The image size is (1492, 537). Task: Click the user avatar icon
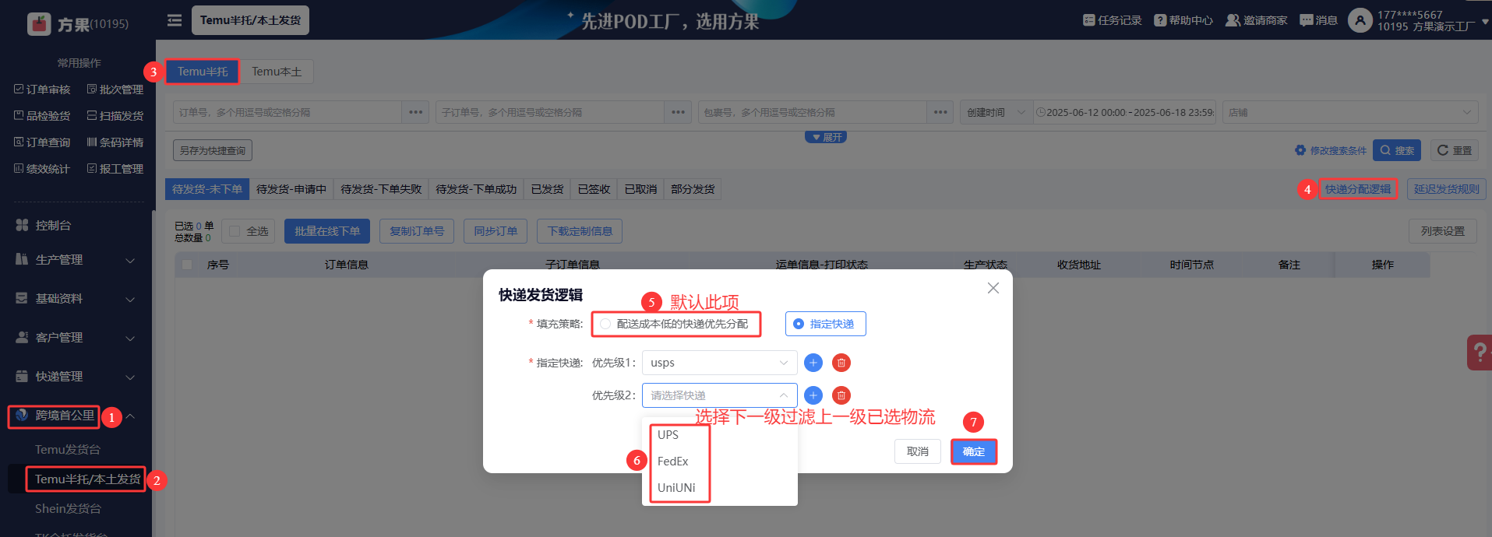[x=1360, y=20]
